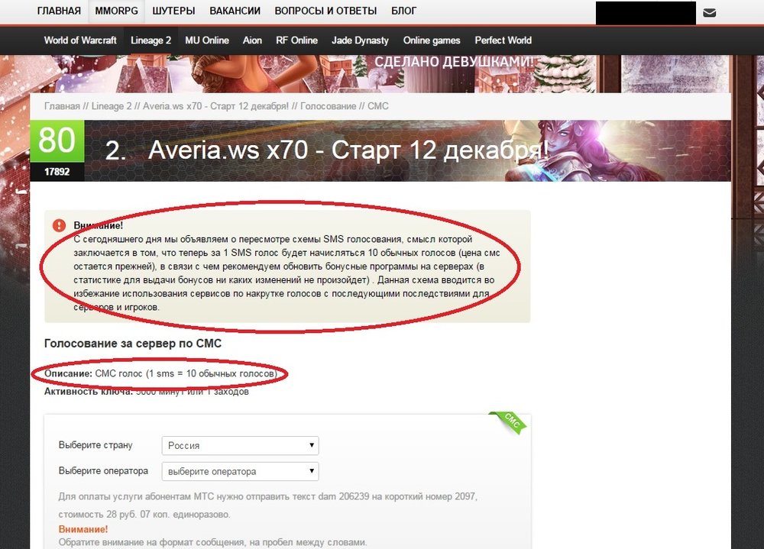Switch to Lineage 2 subcategory
The width and height of the screenshot is (764, 549).
tap(151, 40)
